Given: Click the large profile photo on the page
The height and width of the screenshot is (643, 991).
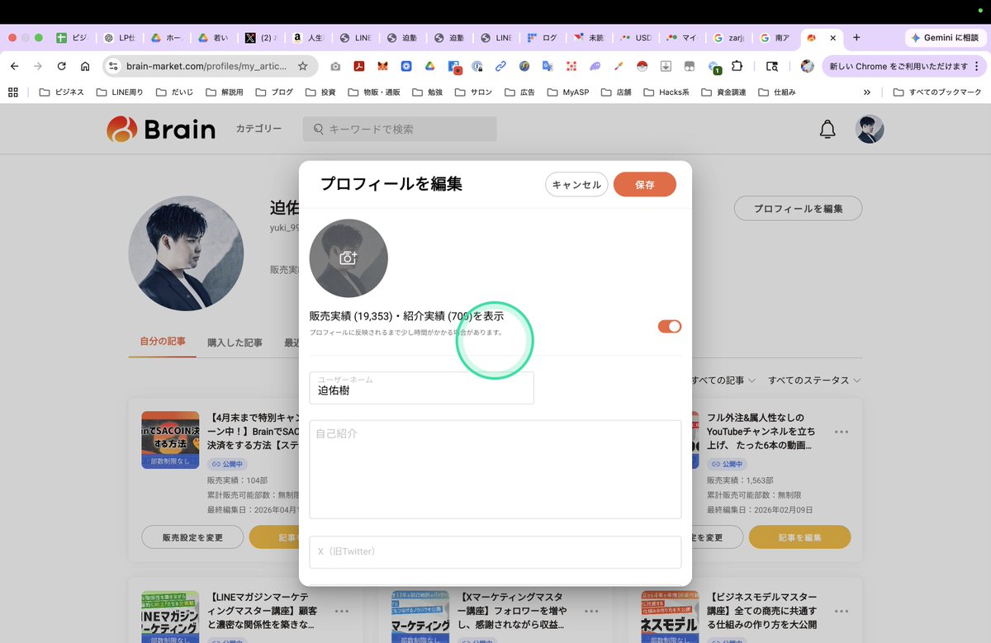Looking at the screenshot, I should pyautogui.click(x=186, y=253).
